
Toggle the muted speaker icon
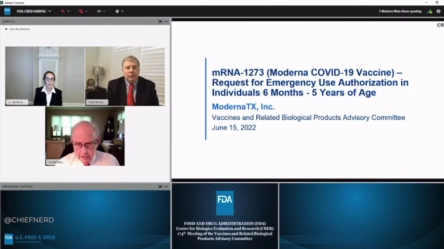pos(63,11)
